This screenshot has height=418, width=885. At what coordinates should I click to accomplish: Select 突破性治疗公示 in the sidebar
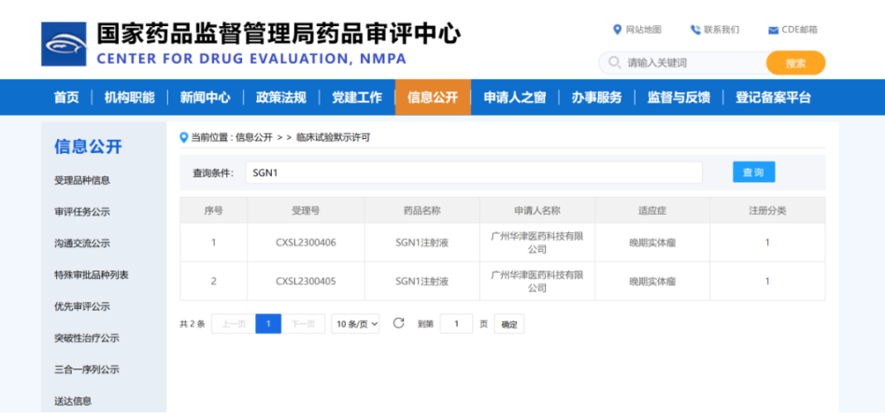87,338
